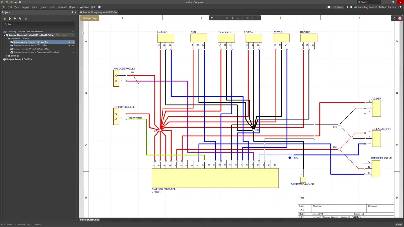Click the selection filter icon in the active bar

(x=212, y=18)
